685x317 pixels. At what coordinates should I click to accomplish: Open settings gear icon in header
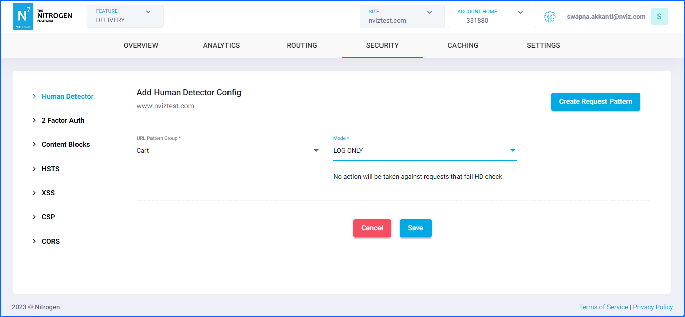pos(549,17)
